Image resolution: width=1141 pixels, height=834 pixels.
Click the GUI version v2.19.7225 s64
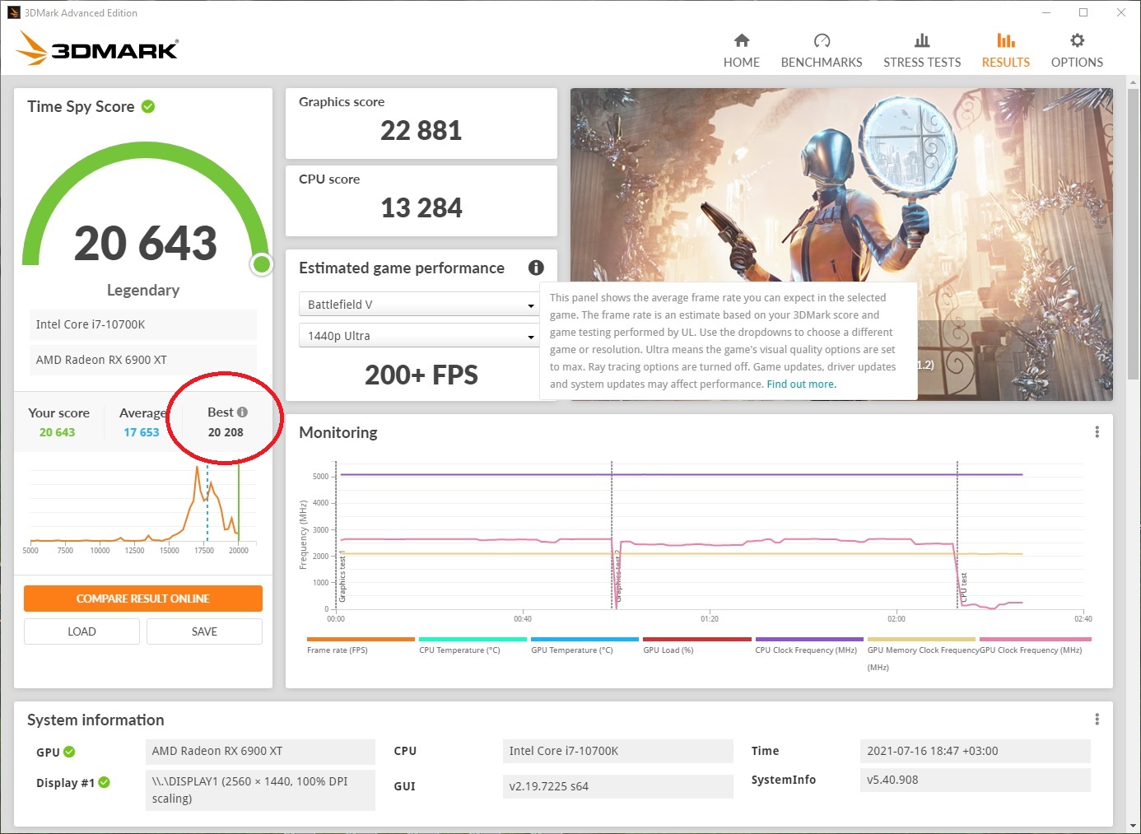617,786
